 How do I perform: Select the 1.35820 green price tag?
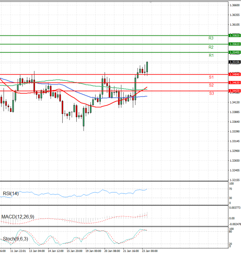235,35
